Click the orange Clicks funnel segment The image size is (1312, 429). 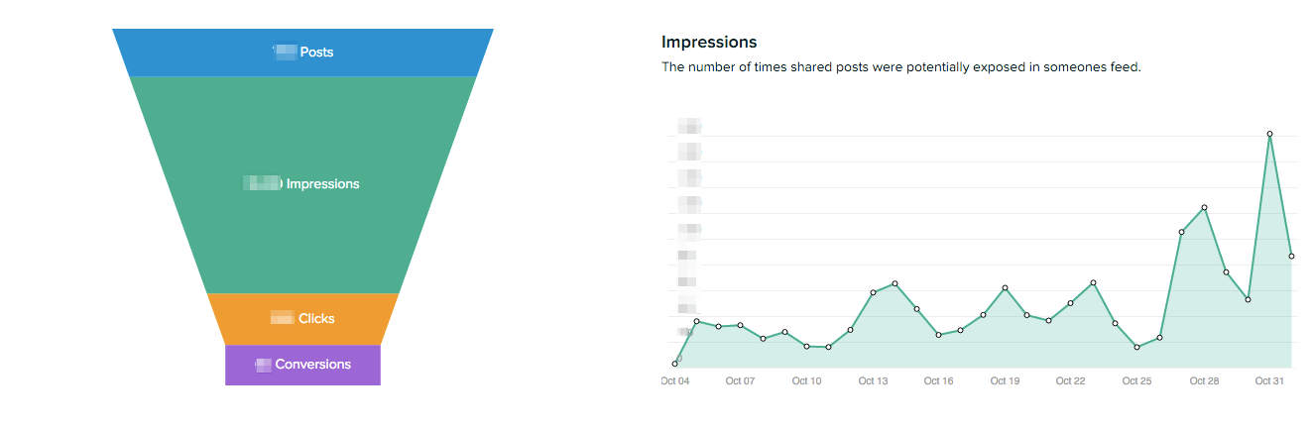pyautogui.click(x=302, y=319)
